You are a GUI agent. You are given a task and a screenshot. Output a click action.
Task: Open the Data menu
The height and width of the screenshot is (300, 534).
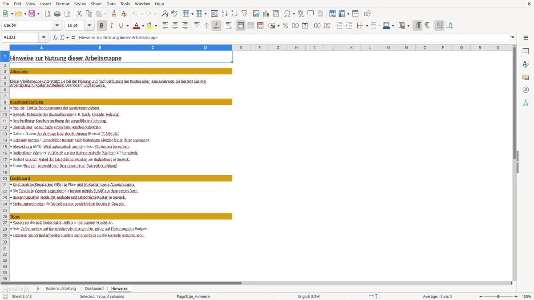111,4
